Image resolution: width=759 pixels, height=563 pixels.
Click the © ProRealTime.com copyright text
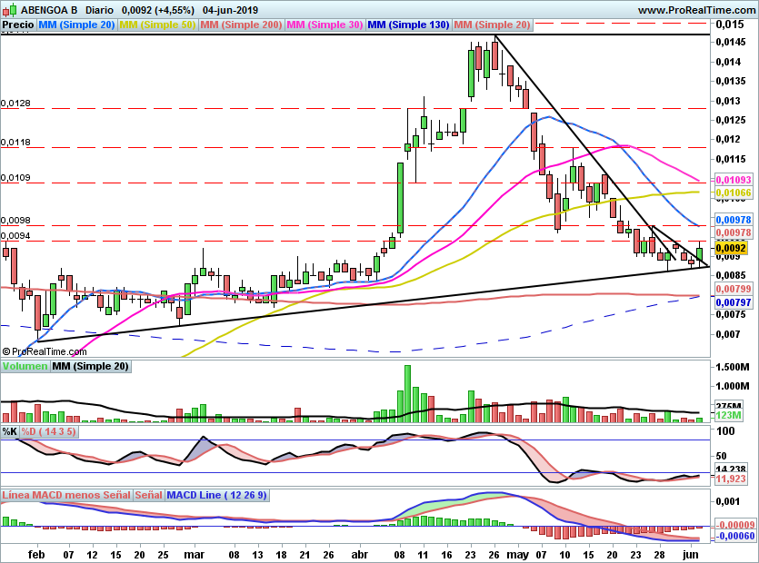[44, 351]
